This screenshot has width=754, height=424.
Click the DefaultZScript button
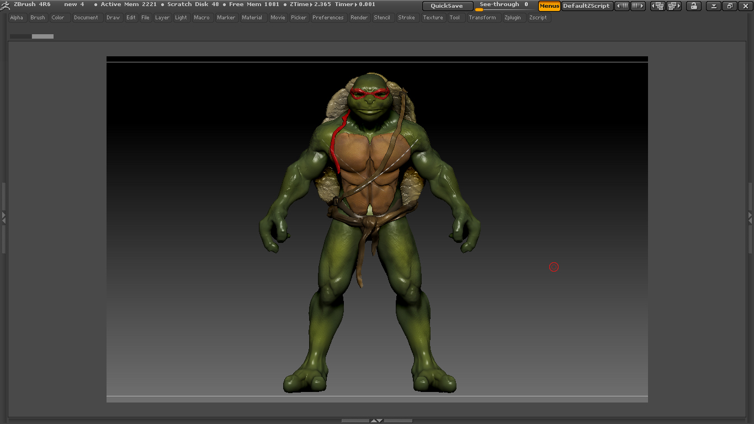587,6
